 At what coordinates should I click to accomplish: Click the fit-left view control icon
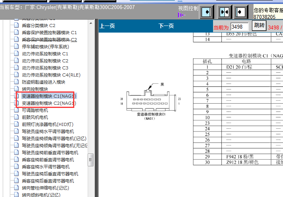click(241, 12)
